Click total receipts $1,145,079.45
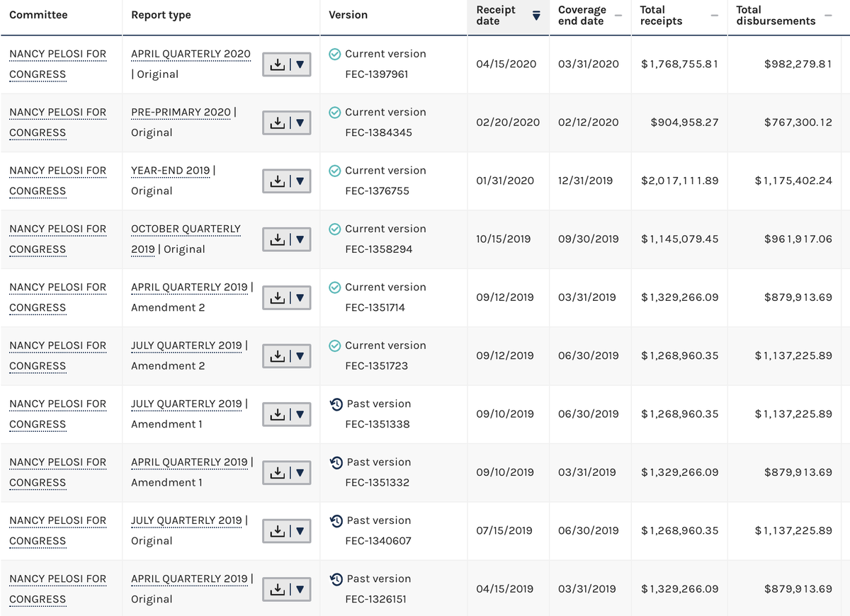This screenshot has height=616, width=850. (680, 239)
